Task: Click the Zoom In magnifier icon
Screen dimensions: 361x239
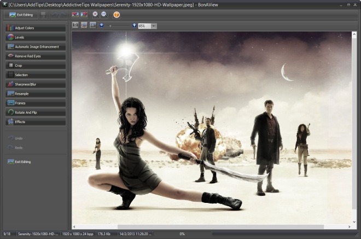Action: click(96, 15)
